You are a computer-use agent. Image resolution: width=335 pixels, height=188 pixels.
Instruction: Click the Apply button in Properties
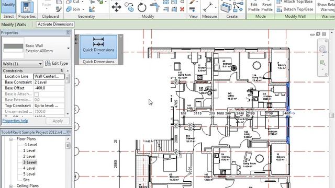point(58,121)
